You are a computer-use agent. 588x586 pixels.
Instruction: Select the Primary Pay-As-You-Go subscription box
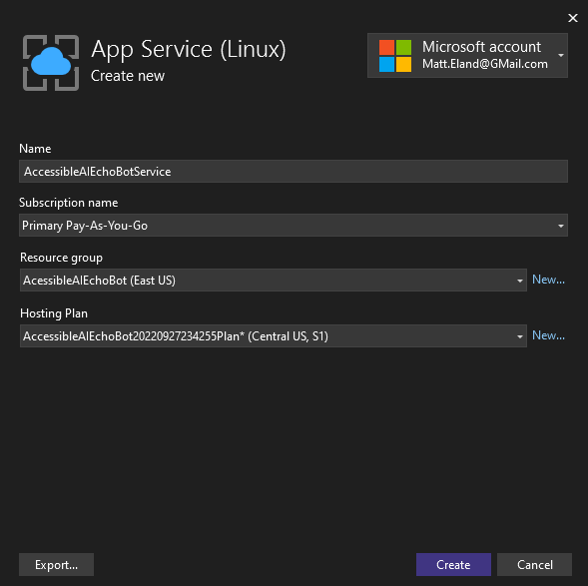tap(294, 225)
